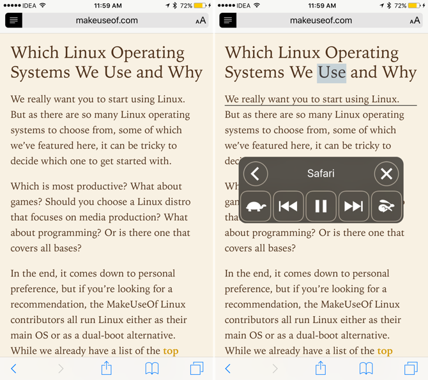This screenshot has width=428, height=380.
Task: Go forward using right phone's forward arrow
Action: click(x=275, y=368)
